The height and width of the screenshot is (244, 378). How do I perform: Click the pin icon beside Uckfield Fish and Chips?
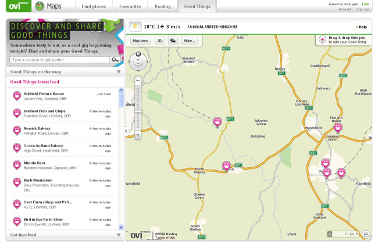[x=17, y=113]
